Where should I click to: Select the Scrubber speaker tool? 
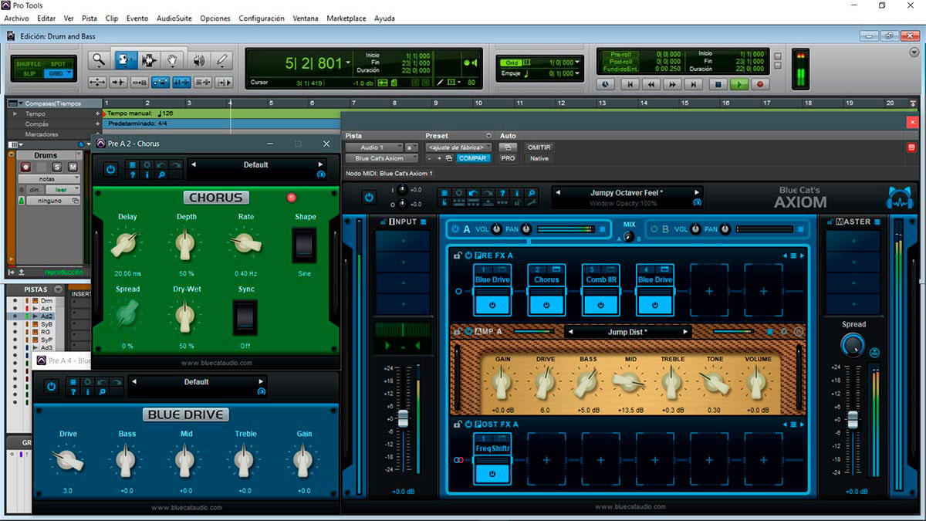click(x=198, y=60)
